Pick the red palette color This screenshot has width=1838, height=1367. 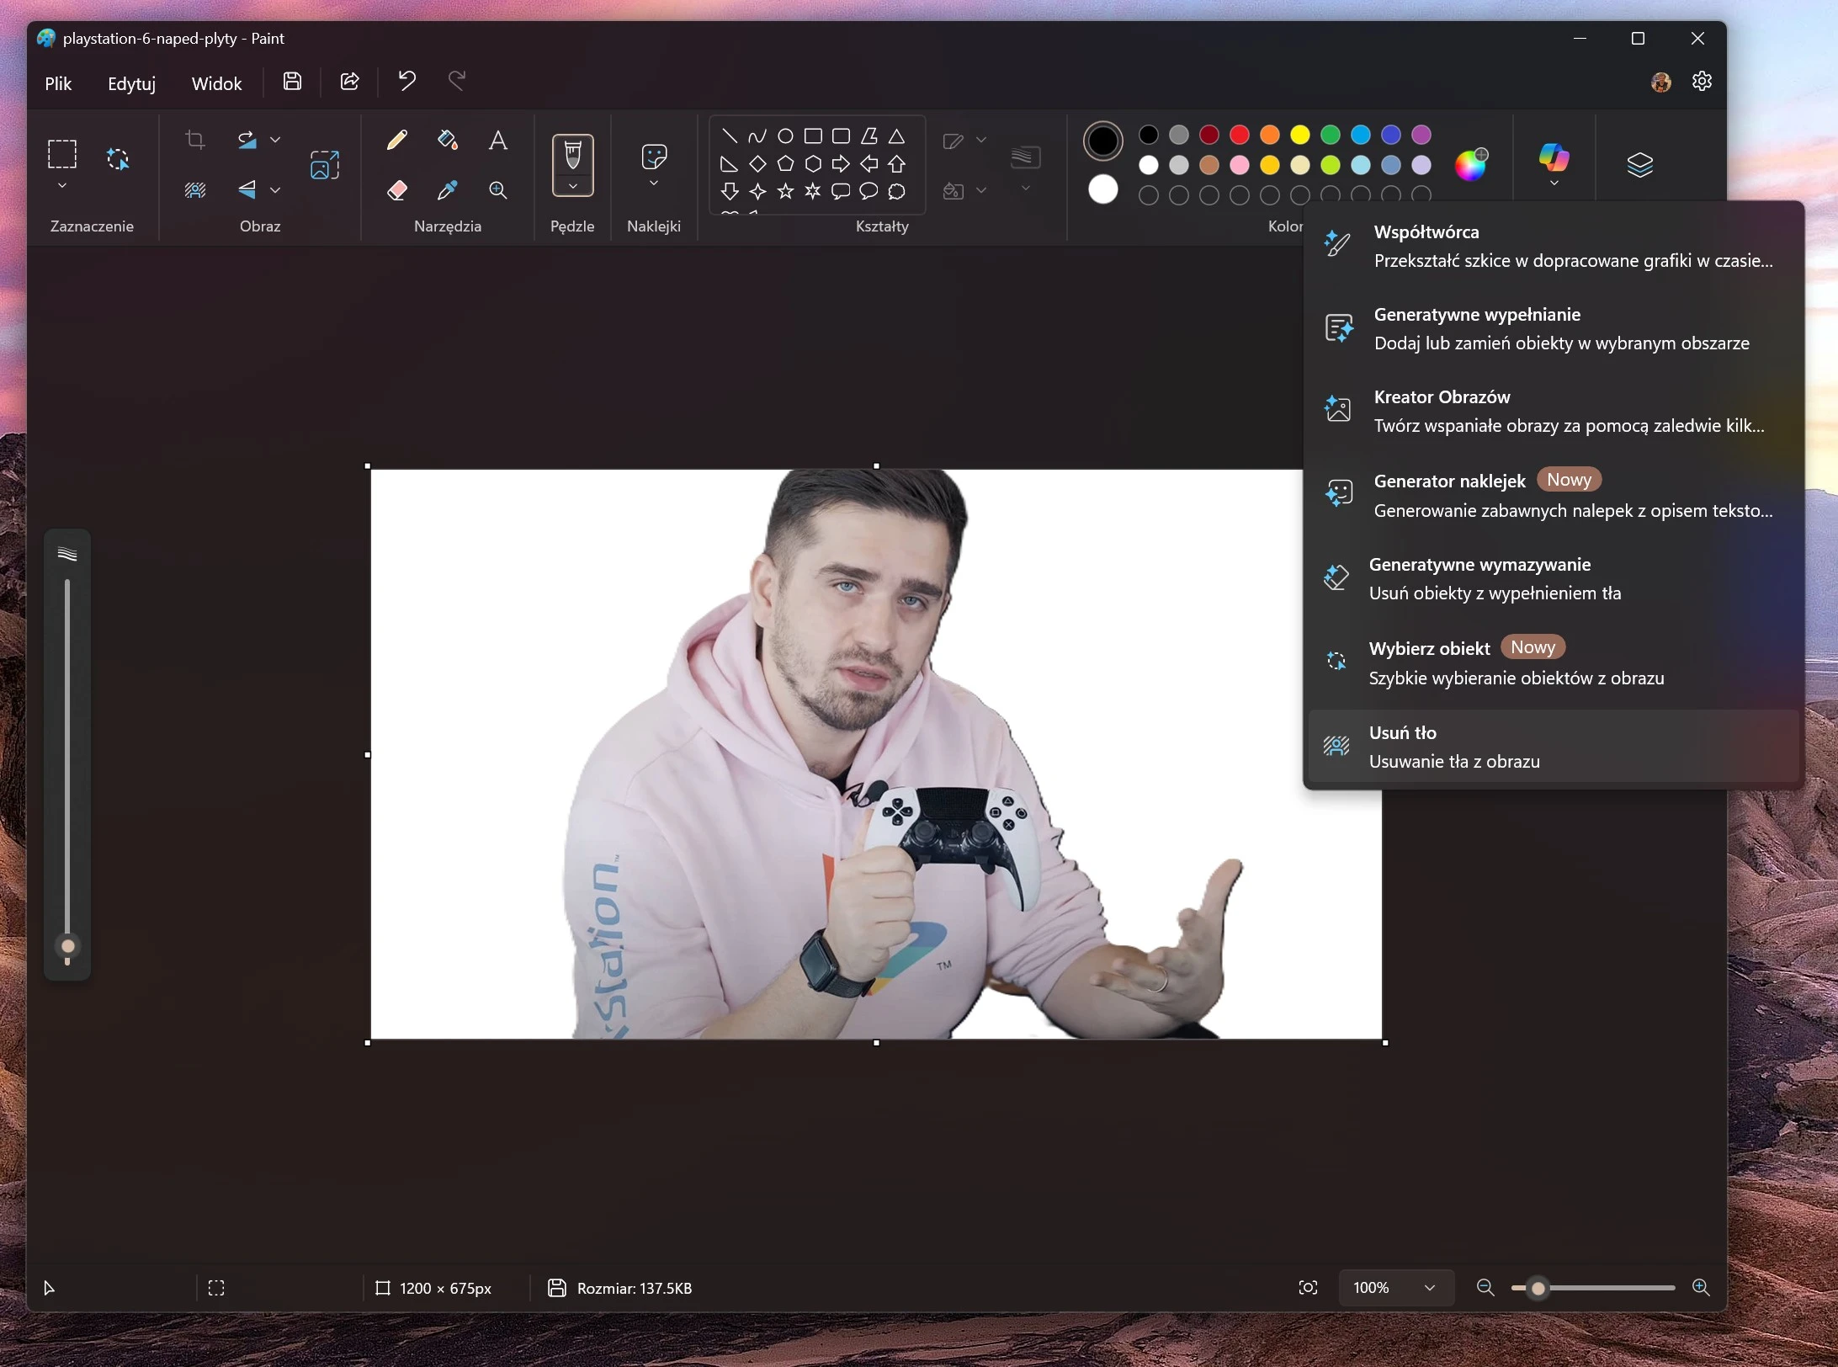point(1239,135)
